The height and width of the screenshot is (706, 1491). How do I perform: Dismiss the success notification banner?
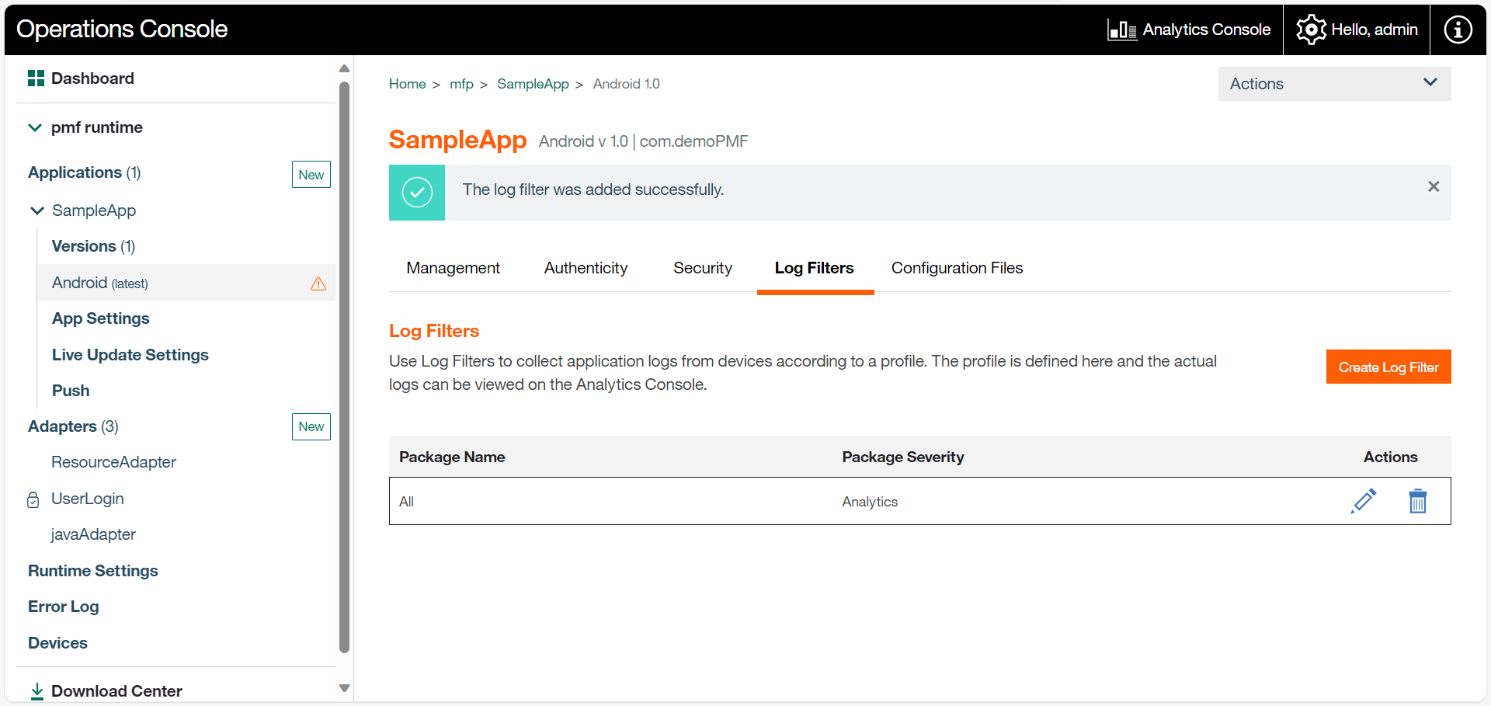pos(1434,186)
